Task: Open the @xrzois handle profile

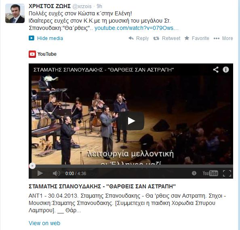Action: point(82,6)
